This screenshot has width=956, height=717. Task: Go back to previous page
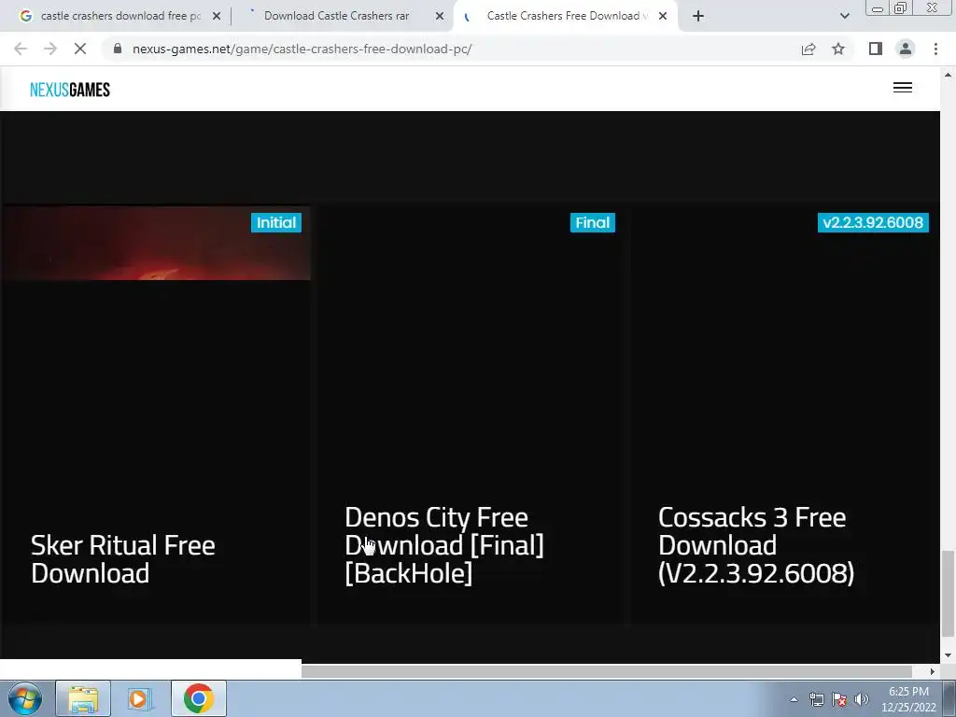click(21, 49)
